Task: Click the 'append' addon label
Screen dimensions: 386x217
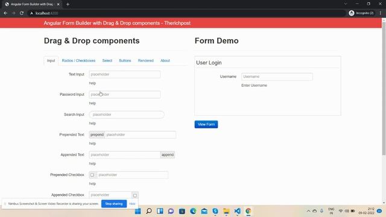Action: (168, 155)
